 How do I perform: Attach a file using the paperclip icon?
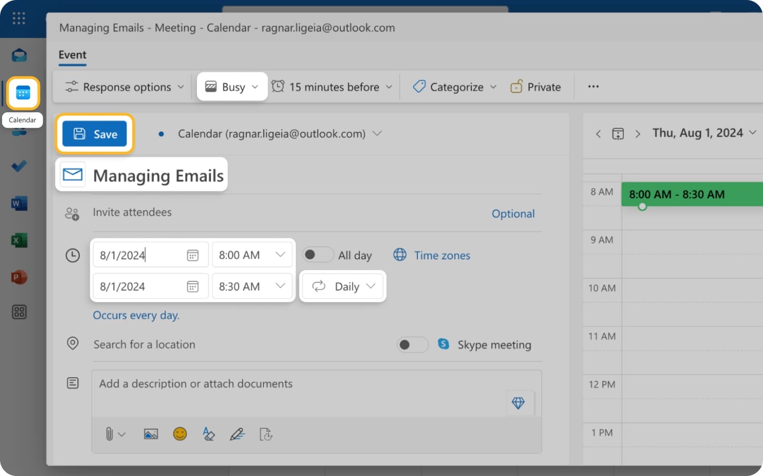tap(110, 434)
